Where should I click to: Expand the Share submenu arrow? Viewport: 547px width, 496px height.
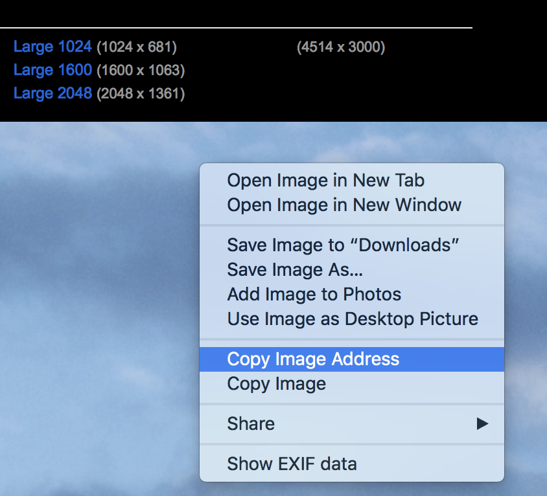[482, 424]
